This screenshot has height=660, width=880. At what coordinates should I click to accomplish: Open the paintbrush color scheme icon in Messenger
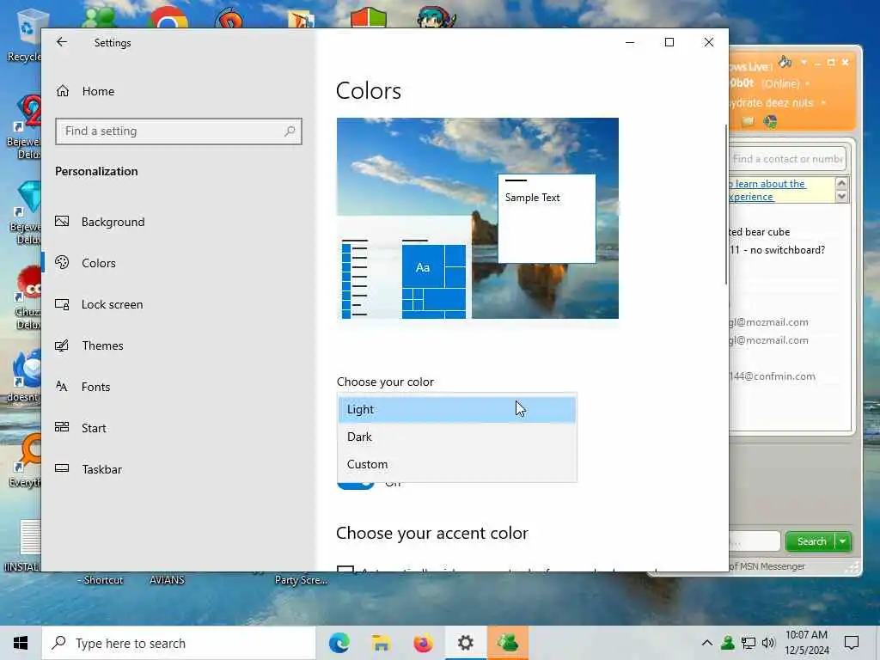pyautogui.click(x=785, y=62)
